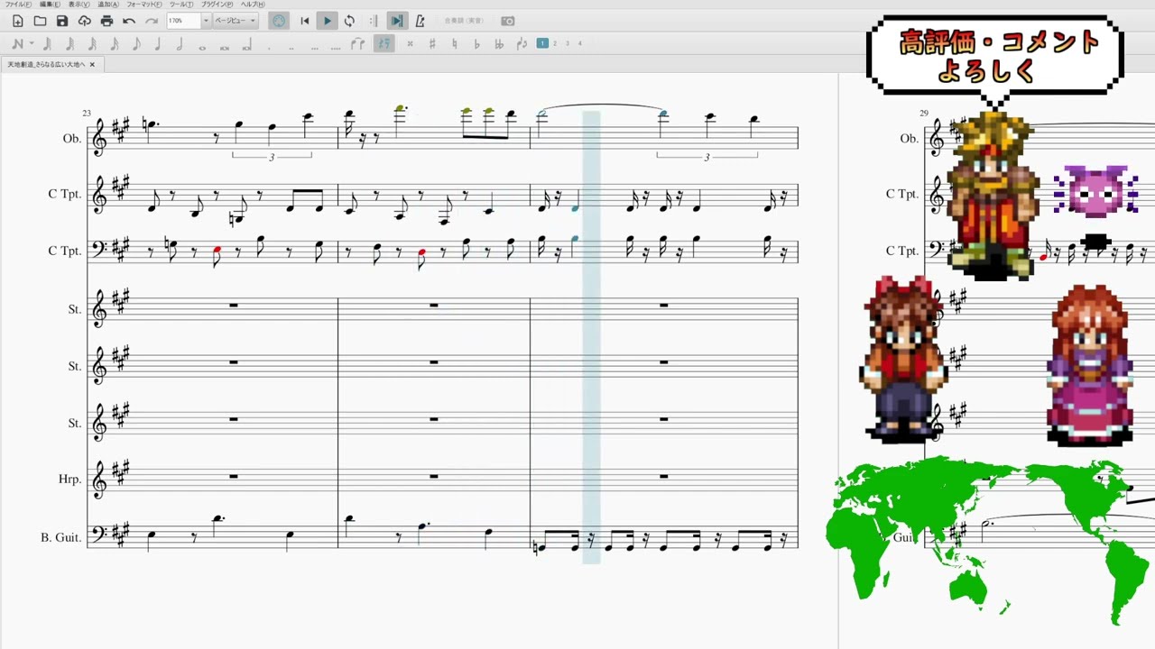Image resolution: width=1155 pixels, height=649 pixels.
Task: Save the score with floppy disk icon
Action: point(62,21)
